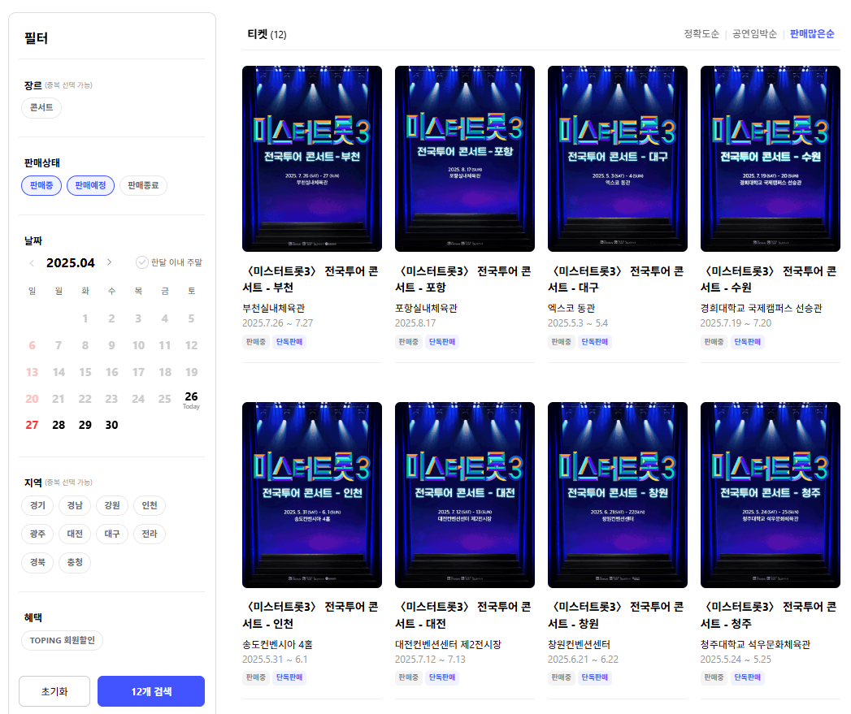Click venue text 경희대학교 국제캠퍼스 선승관
Image resolution: width=851 pixels, height=714 pixels.
(x=762, y=308)
